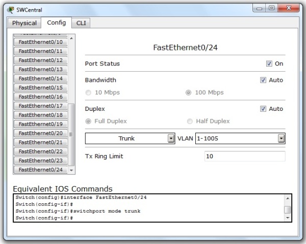Click the interface list scroll-down arrow

pyautogui.click(x=71, y=170)
